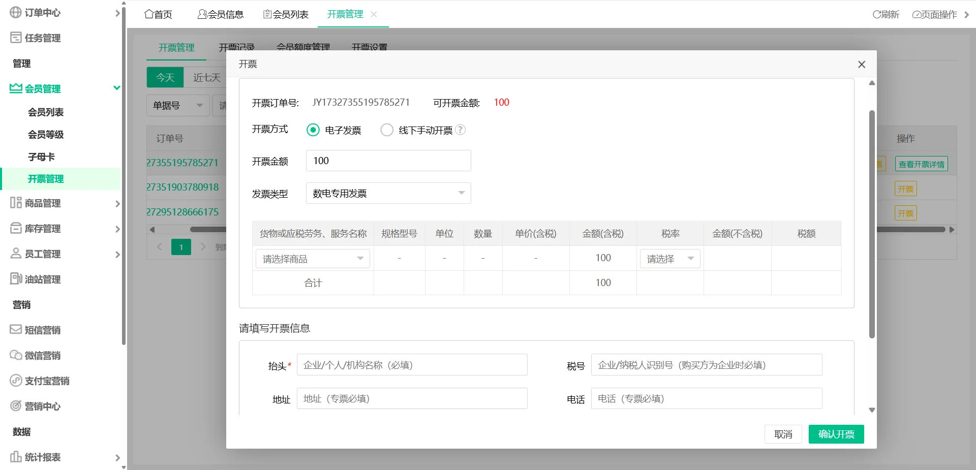Expand the 库存管理 menu

117,229
